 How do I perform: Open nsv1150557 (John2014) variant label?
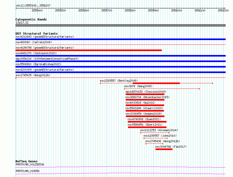[x=160, y=136]
